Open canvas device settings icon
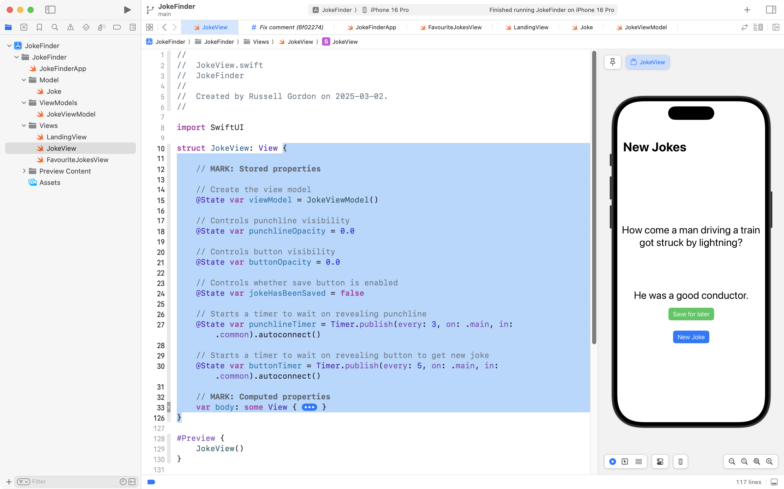Image resolution: width=784 pixels, height=489 pixels. [x=660, y=462]
